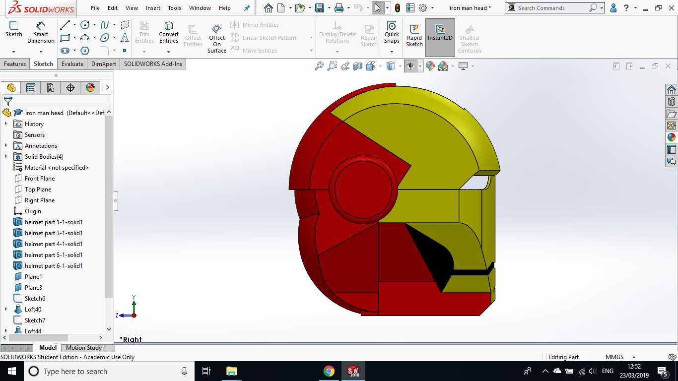Activate Zoom to Area tool
This screenshot has height=381, width=678.
point(332,66)
